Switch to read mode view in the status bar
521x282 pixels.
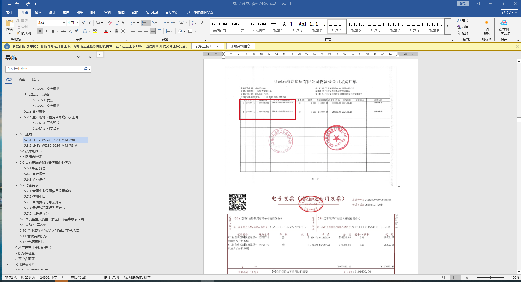click(x=444, y=277)
